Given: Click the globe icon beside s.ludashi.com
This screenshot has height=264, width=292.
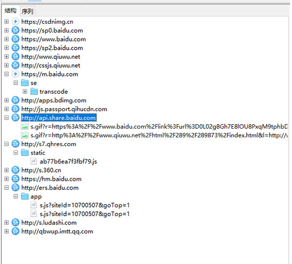Looking at the screenshot, I should click(x=16, y=223).
